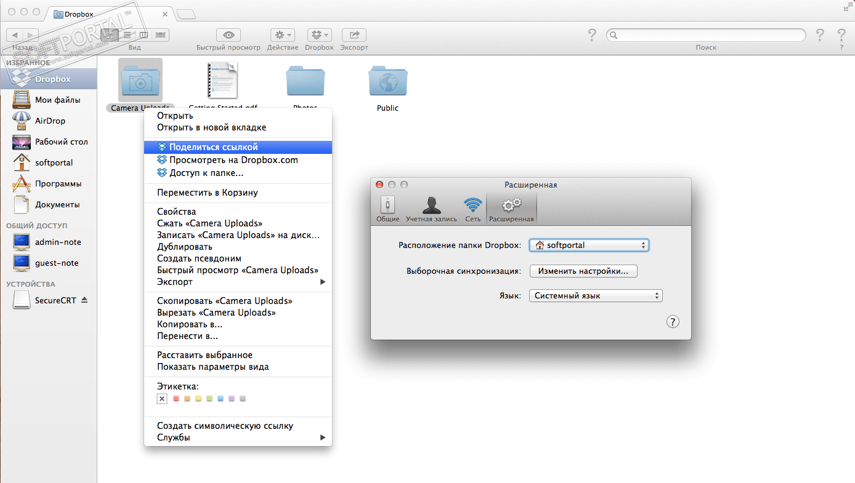Switch to the Общие preferences tab

[388, 209]
